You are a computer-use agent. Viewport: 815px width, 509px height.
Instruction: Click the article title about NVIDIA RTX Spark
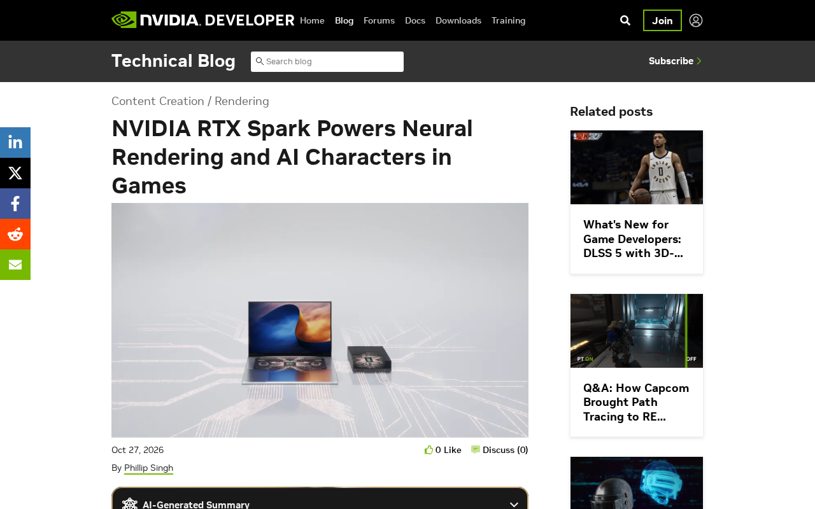point(292,157)
